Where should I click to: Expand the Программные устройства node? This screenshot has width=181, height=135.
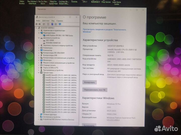pyautogui.click(x=39, y=70)
